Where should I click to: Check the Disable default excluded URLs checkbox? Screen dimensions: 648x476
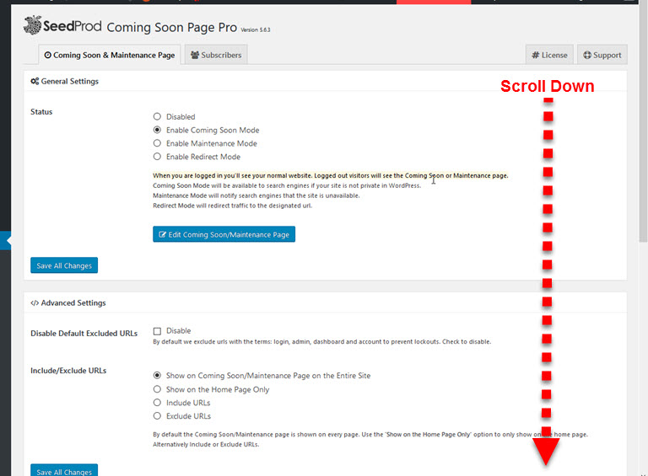(x=157, y=331)
